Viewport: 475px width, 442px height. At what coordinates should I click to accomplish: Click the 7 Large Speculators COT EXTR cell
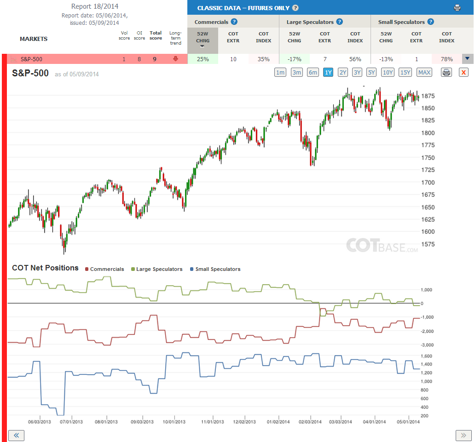325,59
